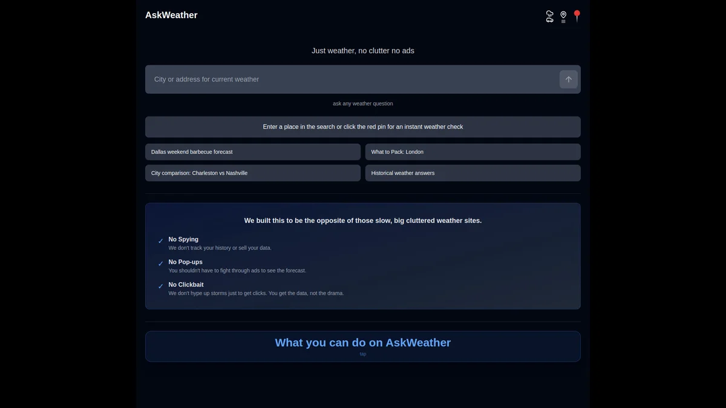
Task: Open City comparison: Charleston vs Nashville
Action: (252, 173)
